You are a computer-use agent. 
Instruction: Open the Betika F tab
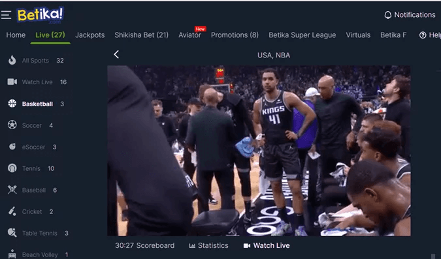click(x=393, y=35)
